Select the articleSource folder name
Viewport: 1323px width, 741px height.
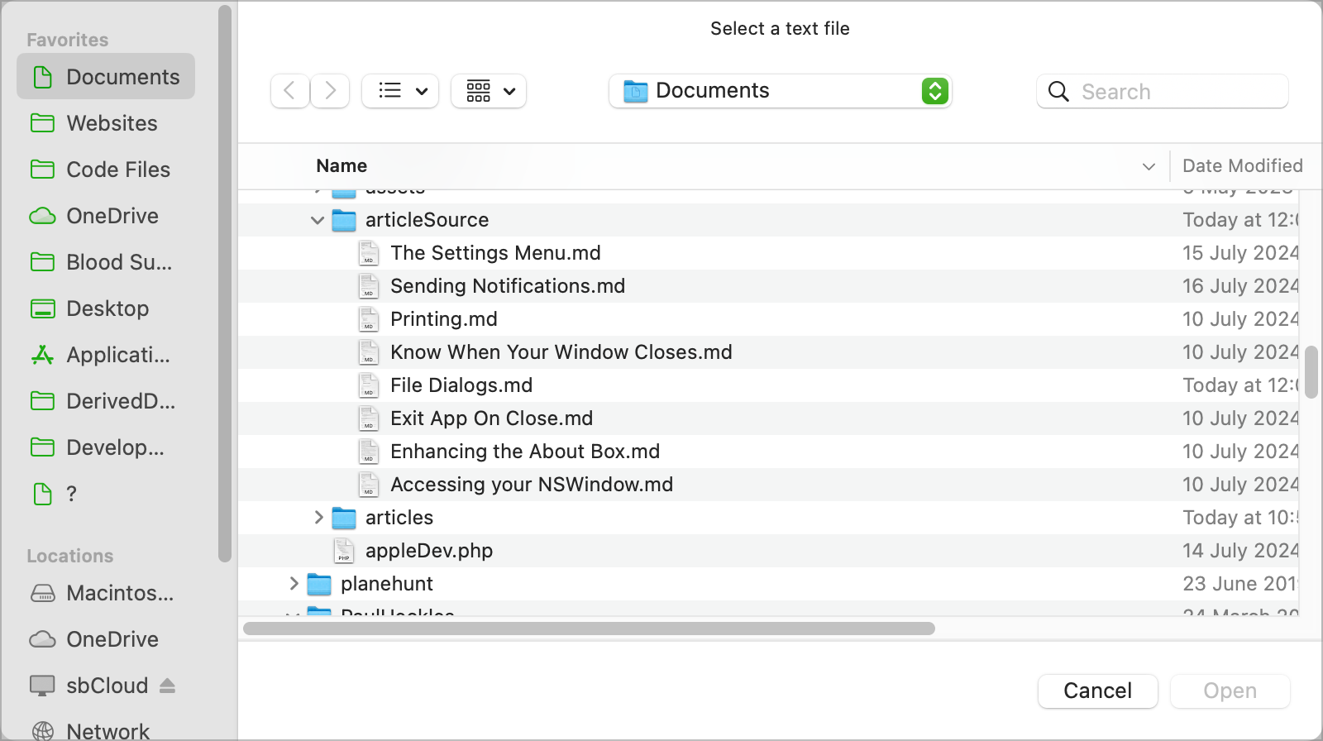pos(427,220)
